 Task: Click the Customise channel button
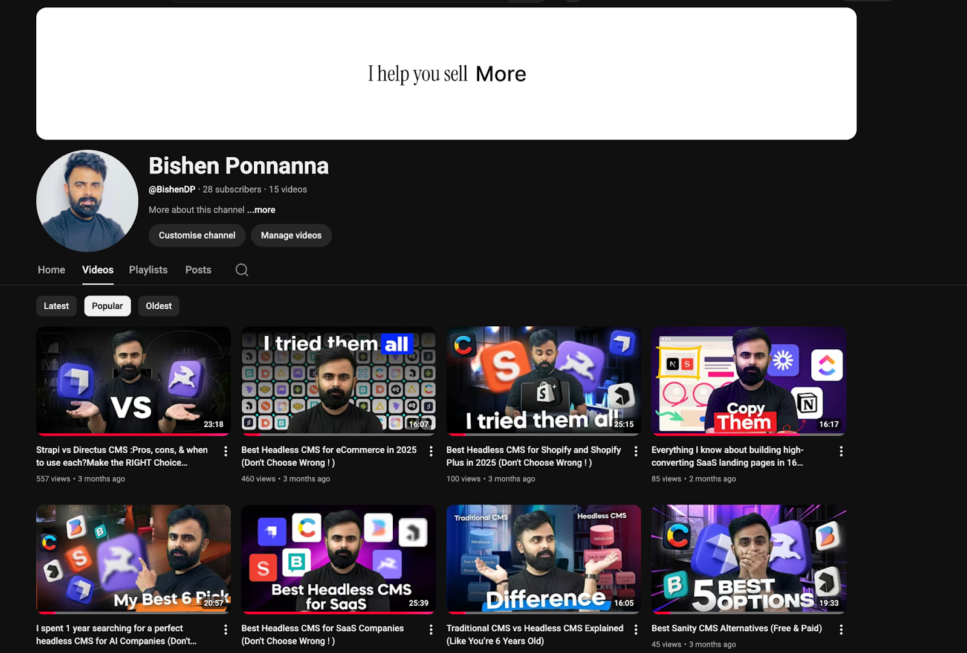(196, 235)
